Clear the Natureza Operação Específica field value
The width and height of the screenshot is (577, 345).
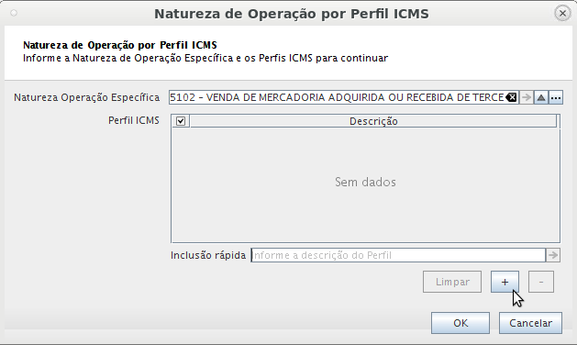511,97
